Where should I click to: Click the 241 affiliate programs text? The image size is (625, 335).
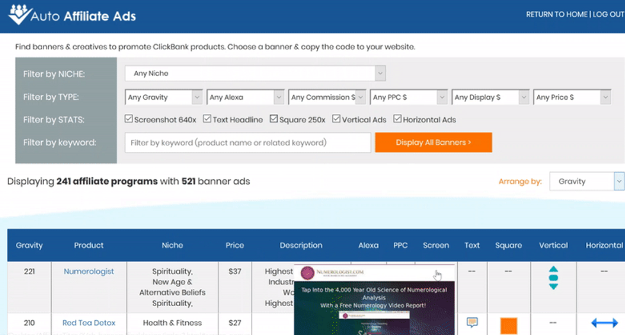107,181
